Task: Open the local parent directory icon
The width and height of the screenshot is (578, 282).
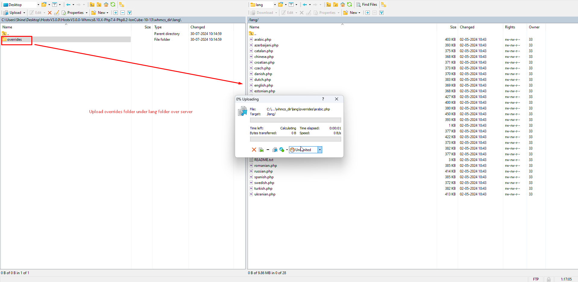Action: (x=92, y=5)
